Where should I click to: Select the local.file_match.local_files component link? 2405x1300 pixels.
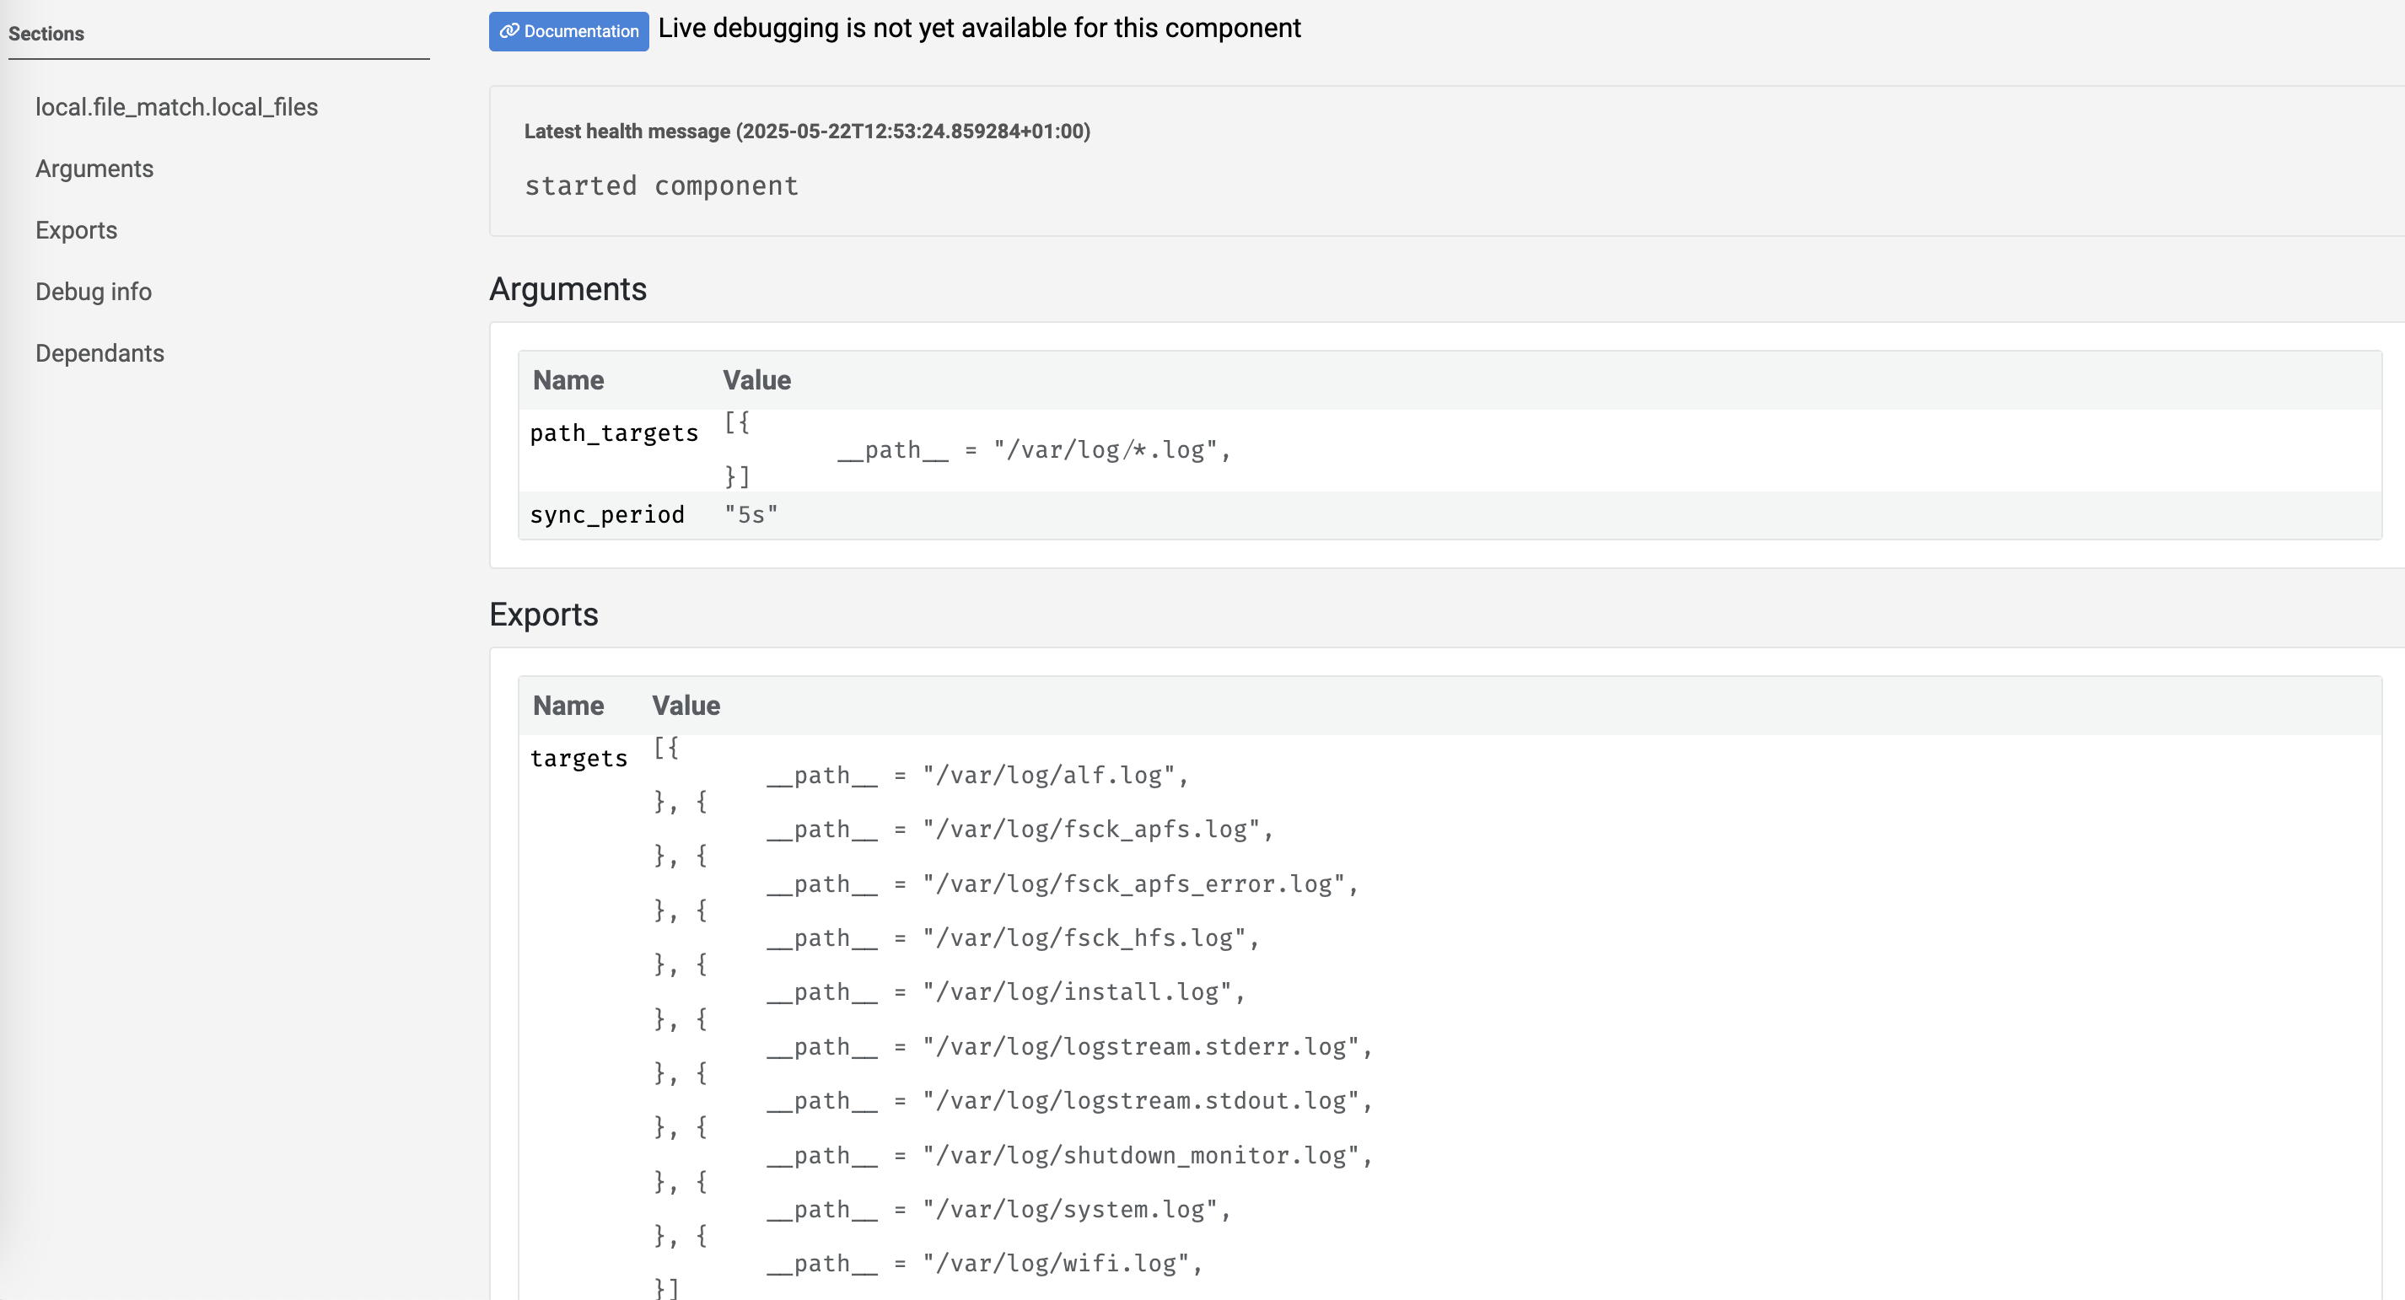click(176, 106)
